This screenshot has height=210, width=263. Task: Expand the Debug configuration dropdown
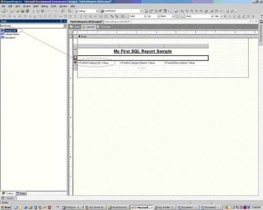pyautogui.click(x=97, y=11)
